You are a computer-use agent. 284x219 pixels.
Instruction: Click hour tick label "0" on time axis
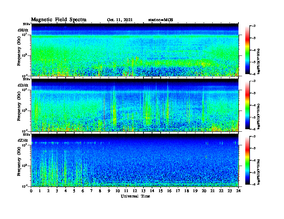[31, 191]
